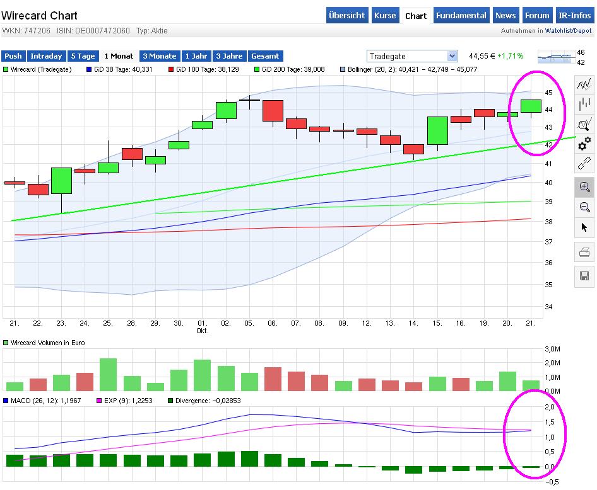Activate the zoom in tool

tap(584, 187)
